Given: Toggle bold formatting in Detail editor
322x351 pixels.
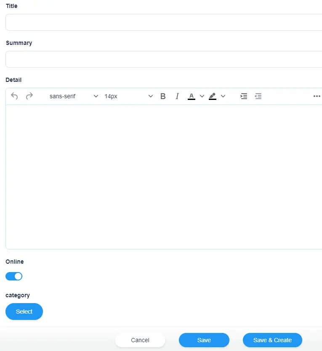Looking at the screenshot, I should pyautogui.click(x=163, y=96).
